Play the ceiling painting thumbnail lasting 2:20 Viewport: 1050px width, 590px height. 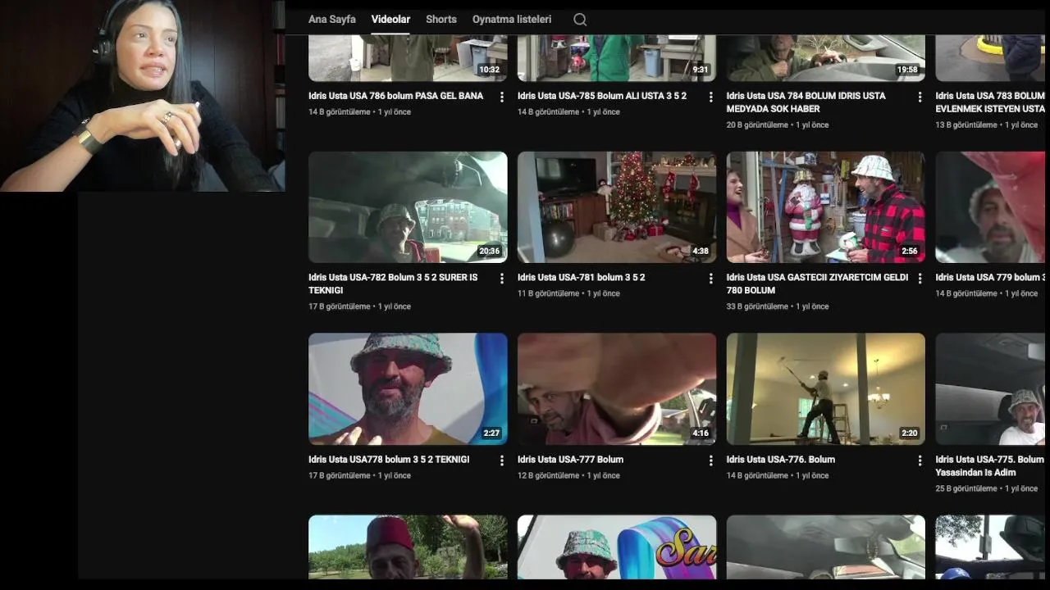(826, 389)
